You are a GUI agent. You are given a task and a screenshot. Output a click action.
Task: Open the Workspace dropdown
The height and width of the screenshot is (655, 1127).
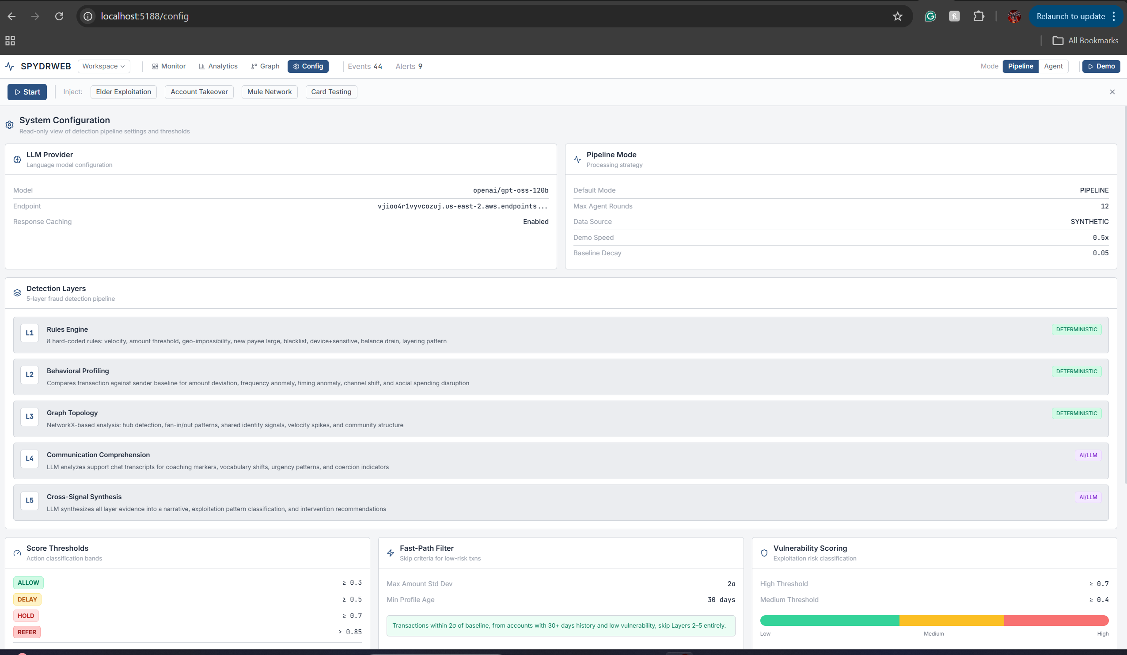[103, 66]
